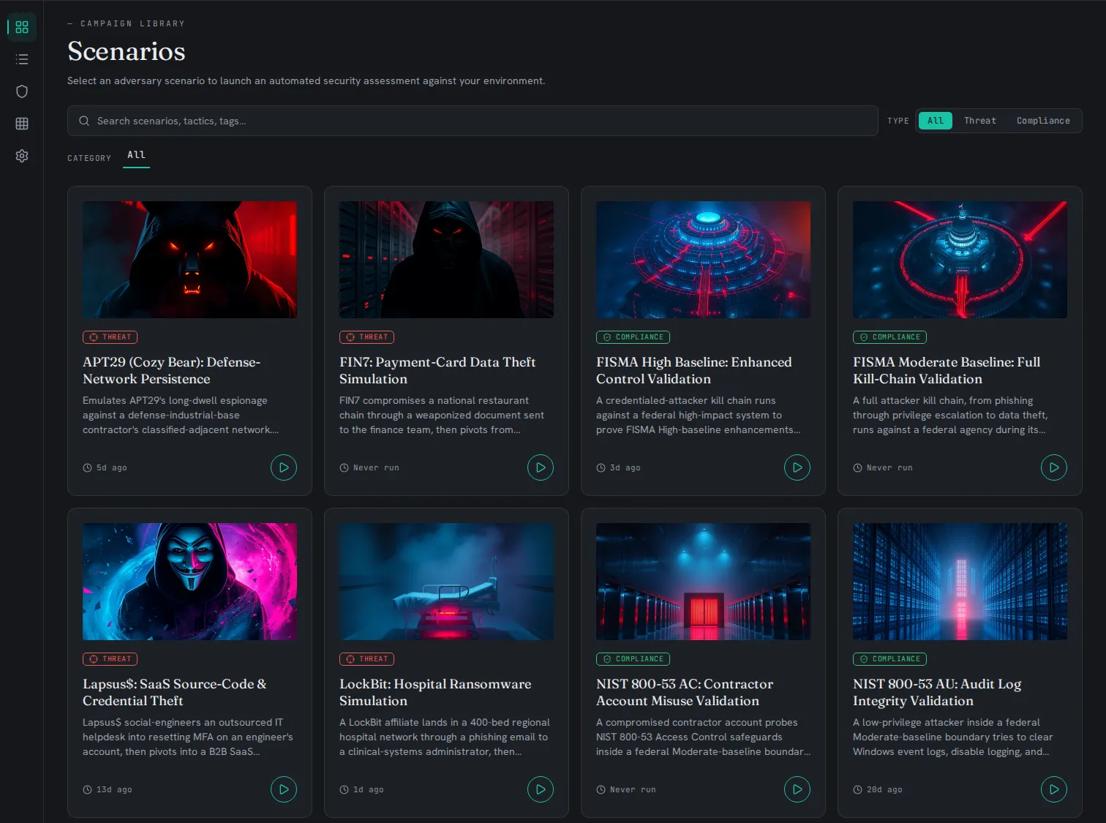
Task: Click the hooded figure FIN7 thumbnail
Action: coord(446,260)
